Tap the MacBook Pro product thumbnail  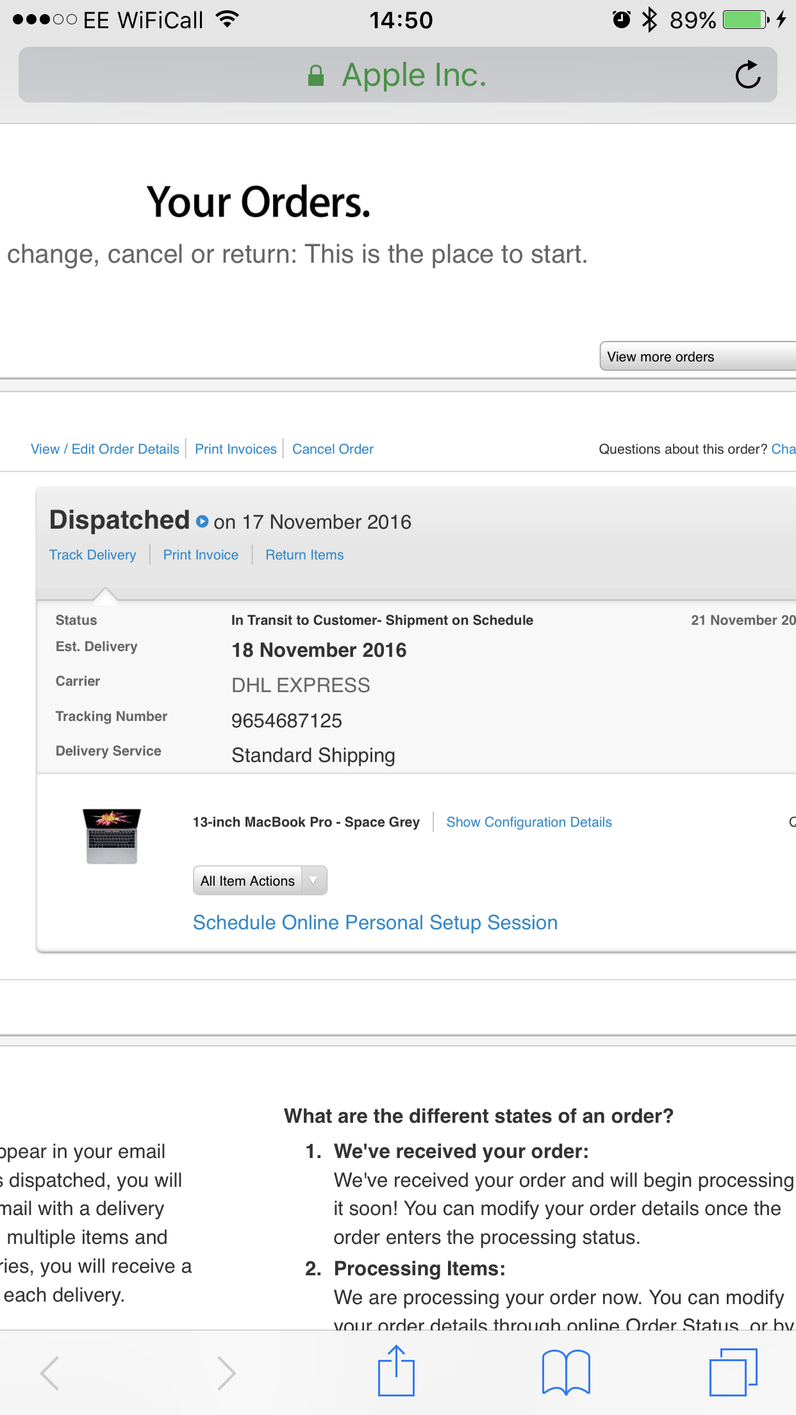[x=112, y=836]
